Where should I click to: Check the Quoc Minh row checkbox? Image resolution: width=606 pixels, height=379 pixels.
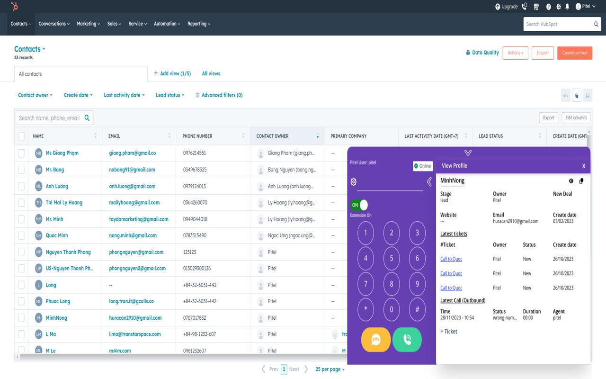pos(21,235)
